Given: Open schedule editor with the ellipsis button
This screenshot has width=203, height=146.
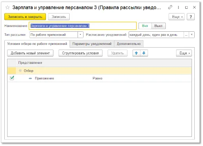Looking at the screenshot, I should [186, 35].
